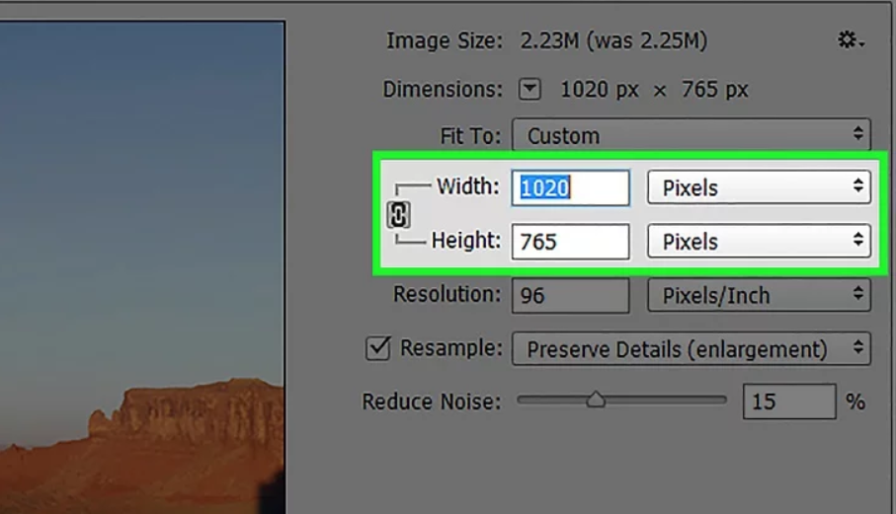Click the Width value field

[570, 187]
